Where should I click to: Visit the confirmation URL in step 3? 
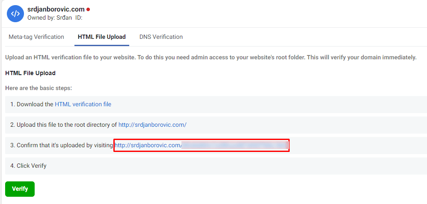(201, 146)
